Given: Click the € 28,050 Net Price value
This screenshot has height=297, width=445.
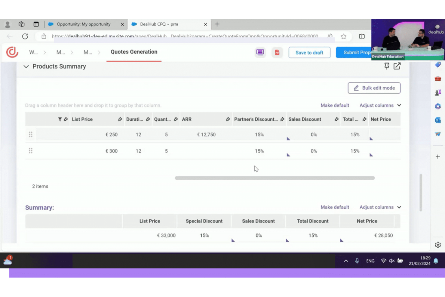Looking at the screenshot, I should [383, 235].
